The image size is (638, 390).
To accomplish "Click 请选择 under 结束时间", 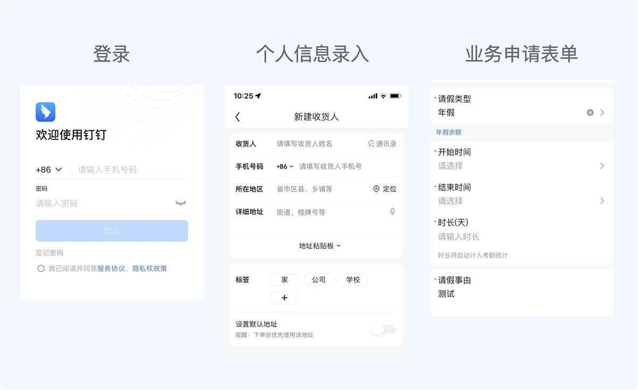I will tap(450, 201).
